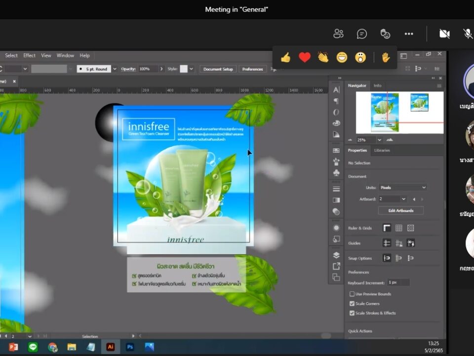The height and width of the screenshot is (356, 474).
Task: Open the Window menu
Action: (65, 55)
